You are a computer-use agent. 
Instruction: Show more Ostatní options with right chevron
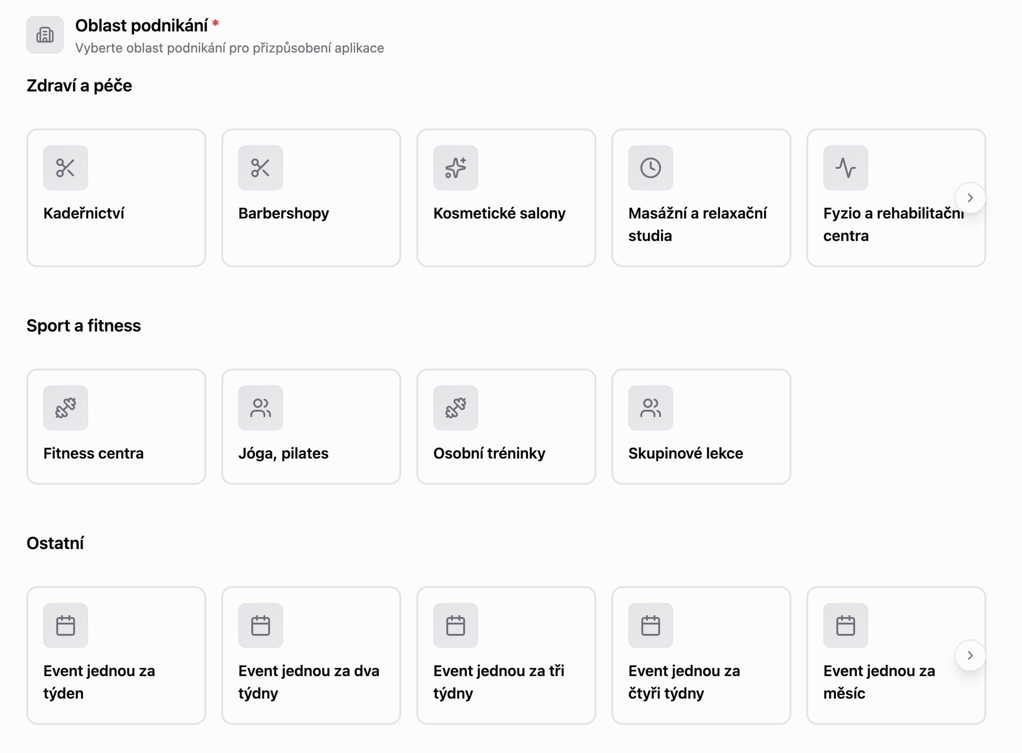pyautogui.click(x=970, y=655)
